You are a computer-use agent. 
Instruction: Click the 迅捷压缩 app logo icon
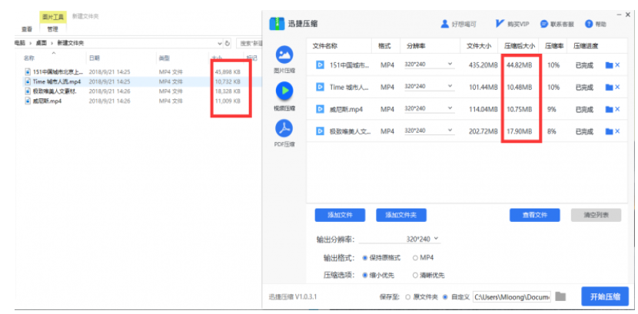tap(277, 24)
